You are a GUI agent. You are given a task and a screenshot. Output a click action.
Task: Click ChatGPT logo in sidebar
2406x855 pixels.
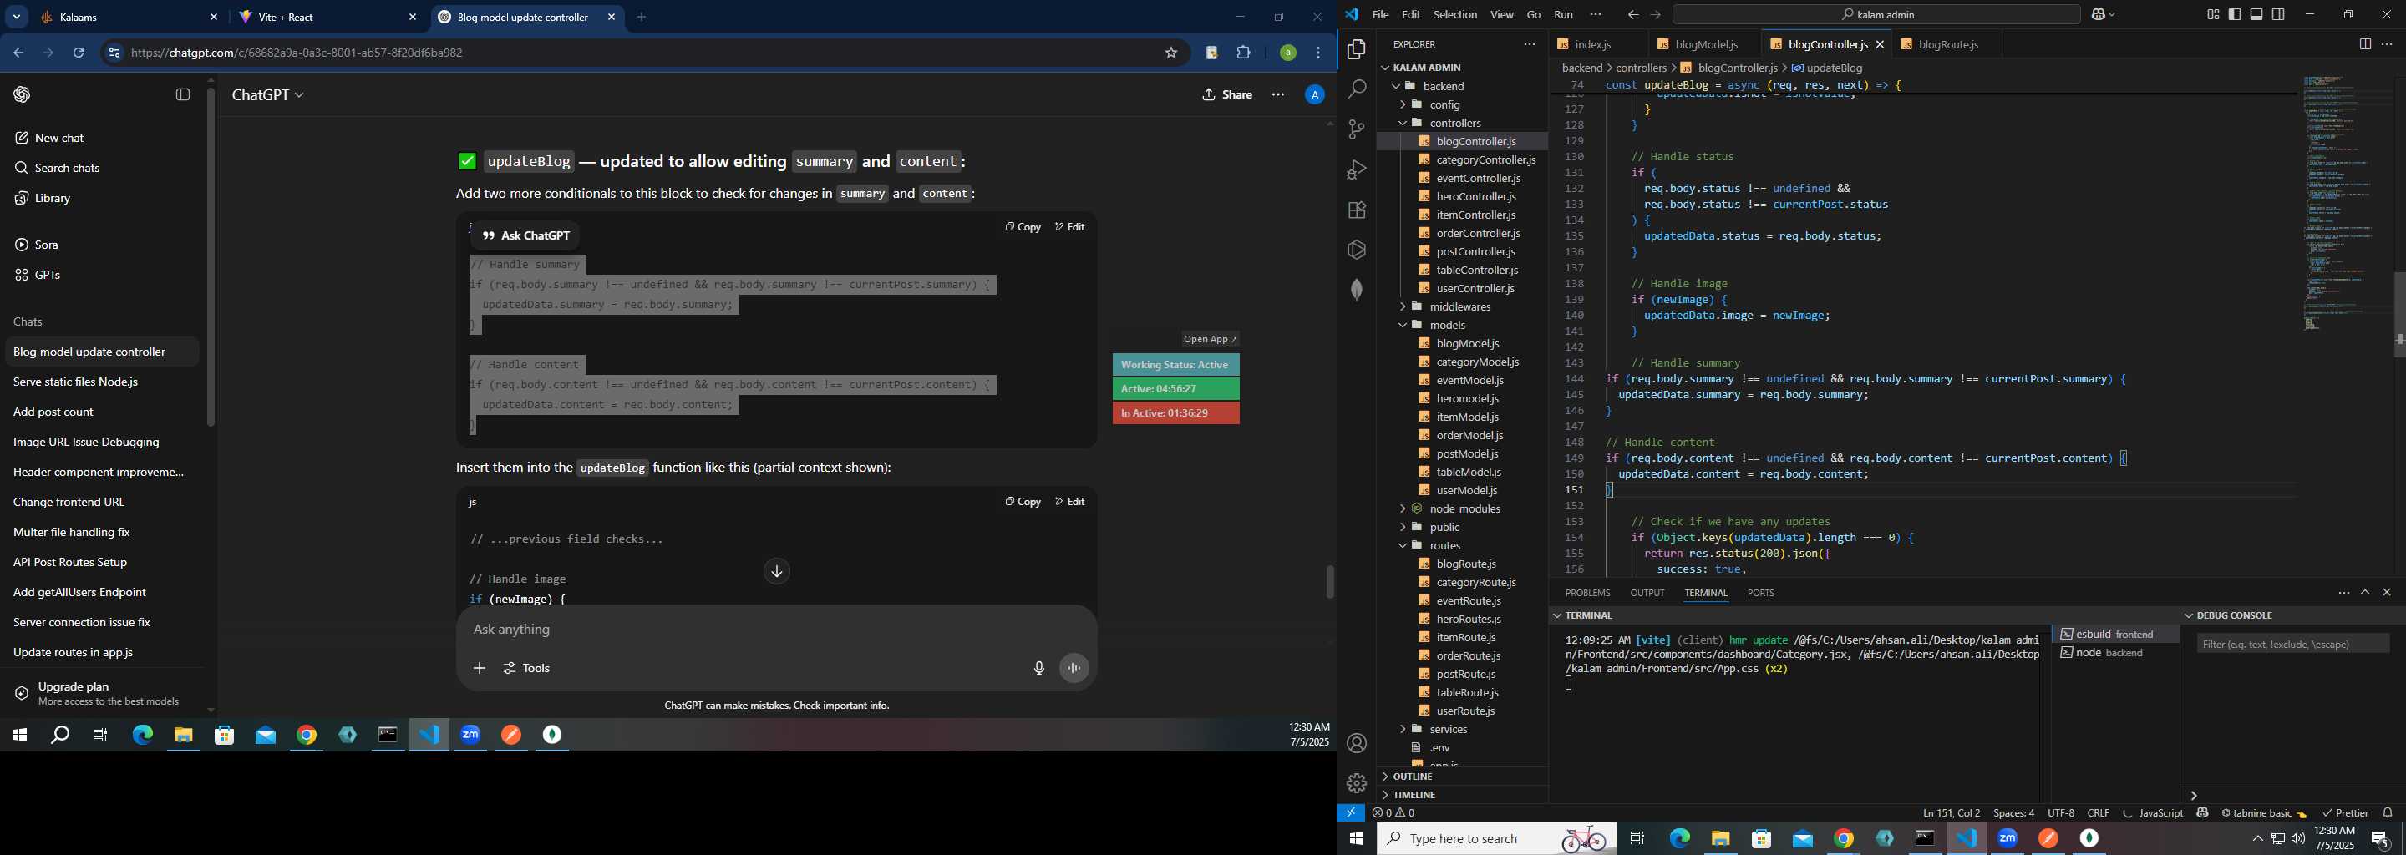click(23, 94)
